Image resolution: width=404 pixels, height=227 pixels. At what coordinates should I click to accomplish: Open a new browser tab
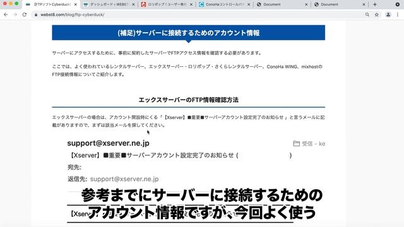point(375,4)
